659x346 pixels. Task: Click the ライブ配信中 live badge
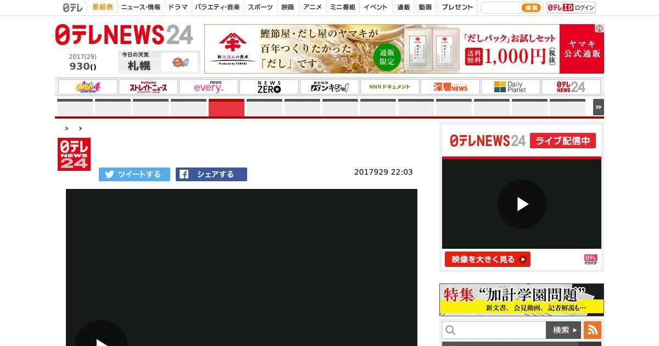click(x=563, y=141)
